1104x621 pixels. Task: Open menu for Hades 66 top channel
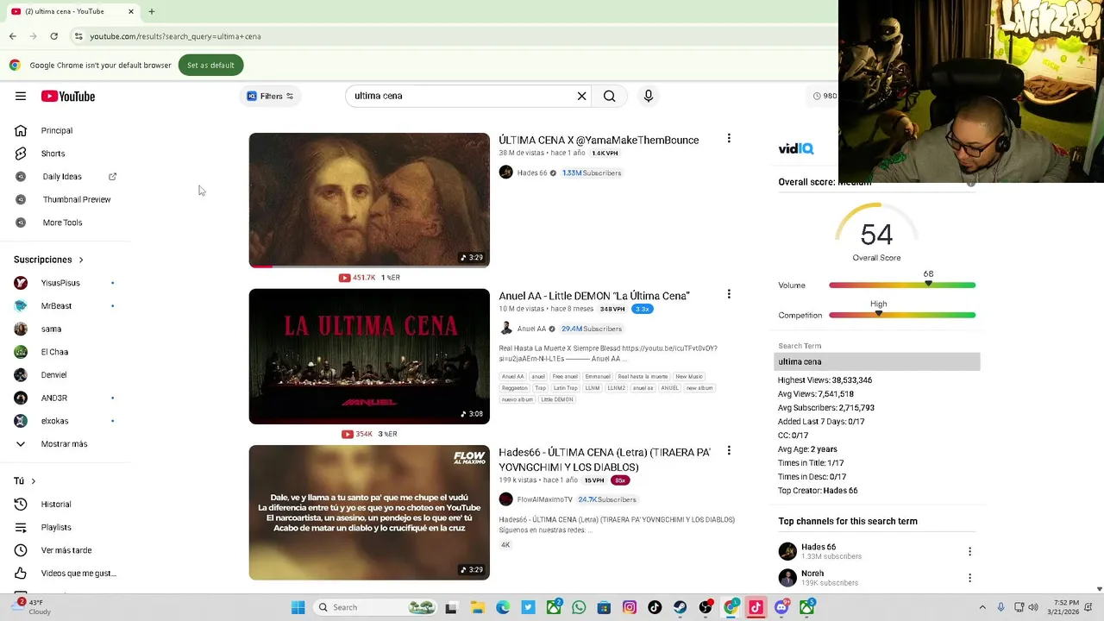pos(969,551)
